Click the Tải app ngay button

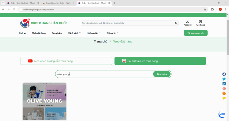click(x=195, y=33)
